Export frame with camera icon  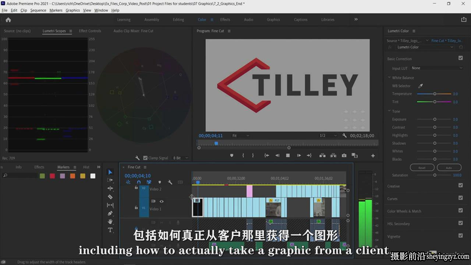point(344,156)
